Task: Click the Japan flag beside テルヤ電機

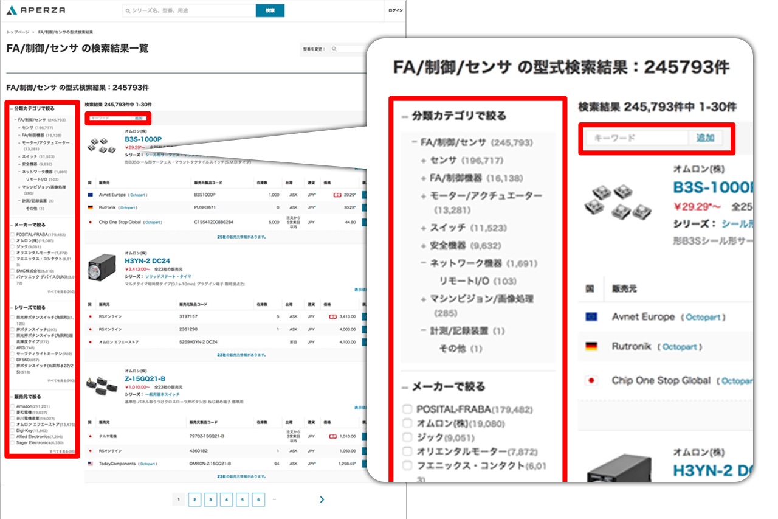Action: (90, 436)
